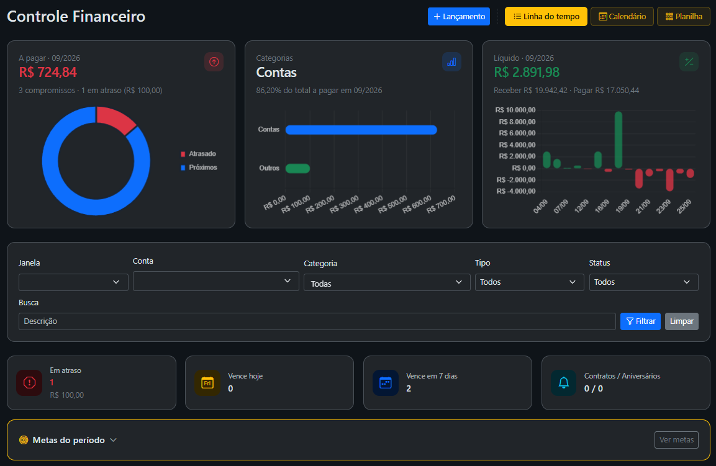This screenshot has height=466, width=716.
Task: Open Ver metas
Action: click(676, 440)
